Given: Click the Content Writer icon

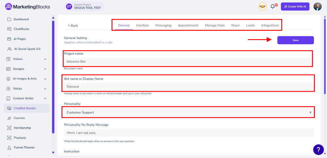Looking at the screenshot, I should tap(9, 98).
